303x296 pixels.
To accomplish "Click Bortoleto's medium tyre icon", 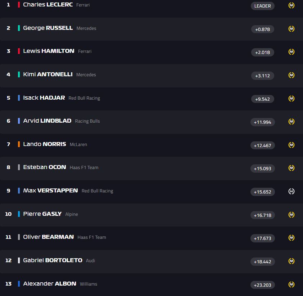I will (x=291, y=261).
